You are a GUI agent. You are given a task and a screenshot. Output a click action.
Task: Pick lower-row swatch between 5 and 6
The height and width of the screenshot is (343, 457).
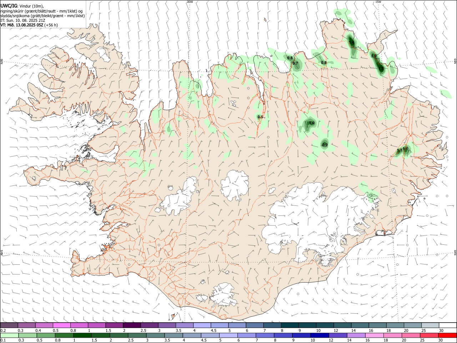tap(228, 335)
